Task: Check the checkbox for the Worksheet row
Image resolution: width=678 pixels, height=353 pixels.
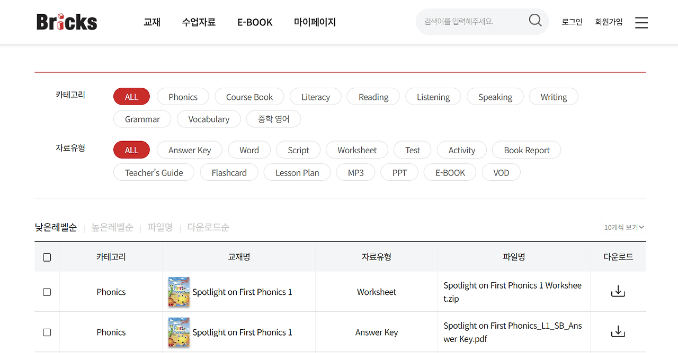Action: point(47,291)
